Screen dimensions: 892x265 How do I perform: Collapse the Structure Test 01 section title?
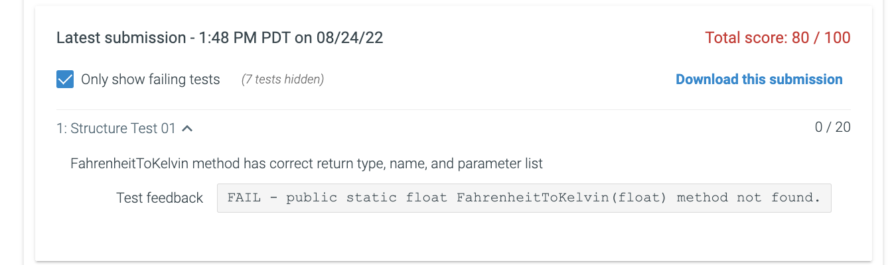[x=123, y=129]
